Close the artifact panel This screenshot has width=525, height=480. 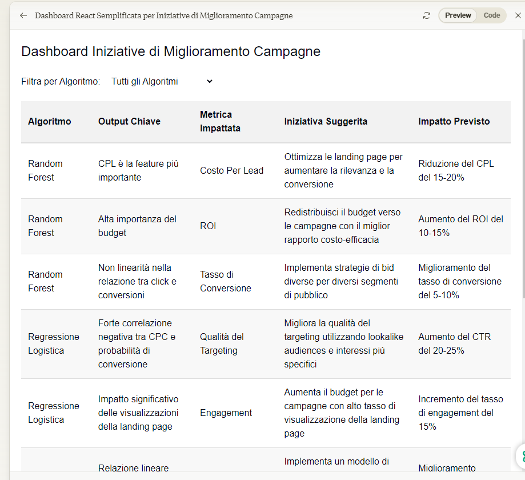518,15
